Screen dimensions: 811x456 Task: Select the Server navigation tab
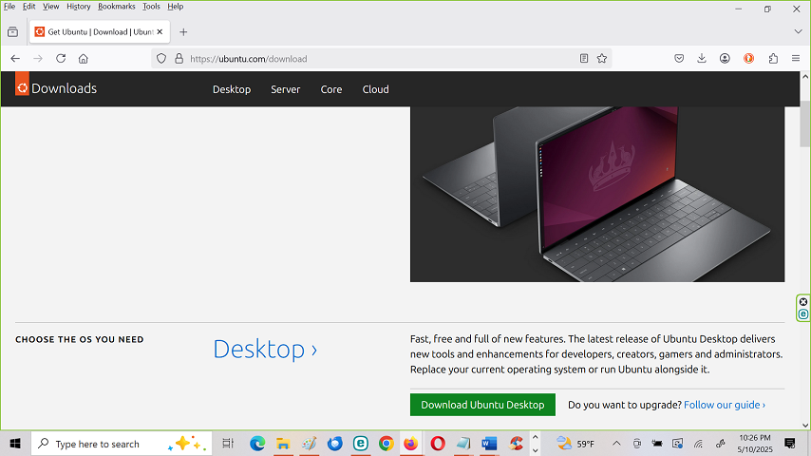coord(285,89)
